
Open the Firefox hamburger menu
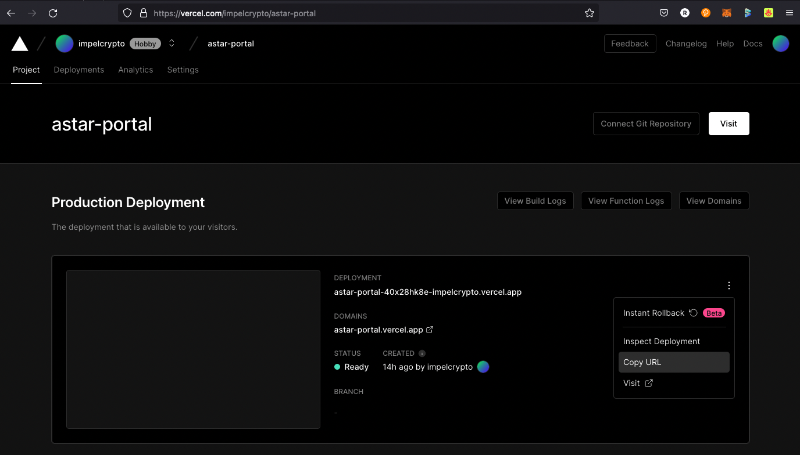[x=788, y=13]
